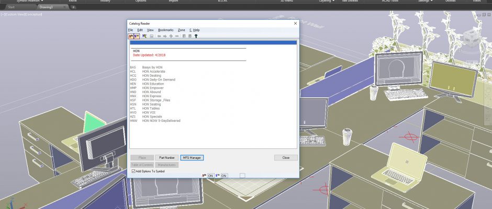Click the first page layout icon in the toolbar
492x209 pixels.
(184, 36)
